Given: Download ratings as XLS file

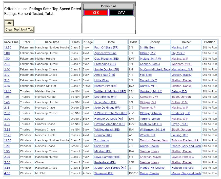Looking at the screenshot, I should [96, 13].
